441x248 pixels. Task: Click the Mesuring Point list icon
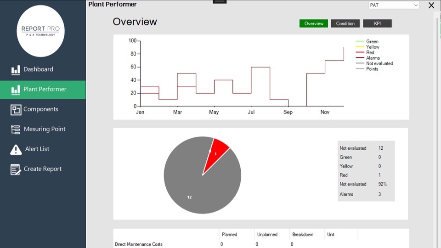pos(16,130)
